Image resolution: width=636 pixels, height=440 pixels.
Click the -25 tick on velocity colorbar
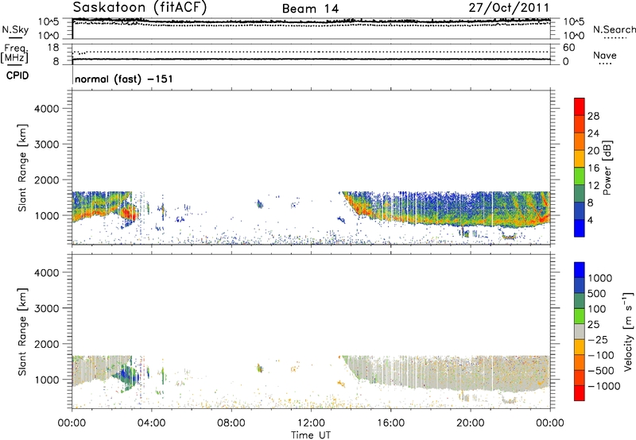point(598,339)
